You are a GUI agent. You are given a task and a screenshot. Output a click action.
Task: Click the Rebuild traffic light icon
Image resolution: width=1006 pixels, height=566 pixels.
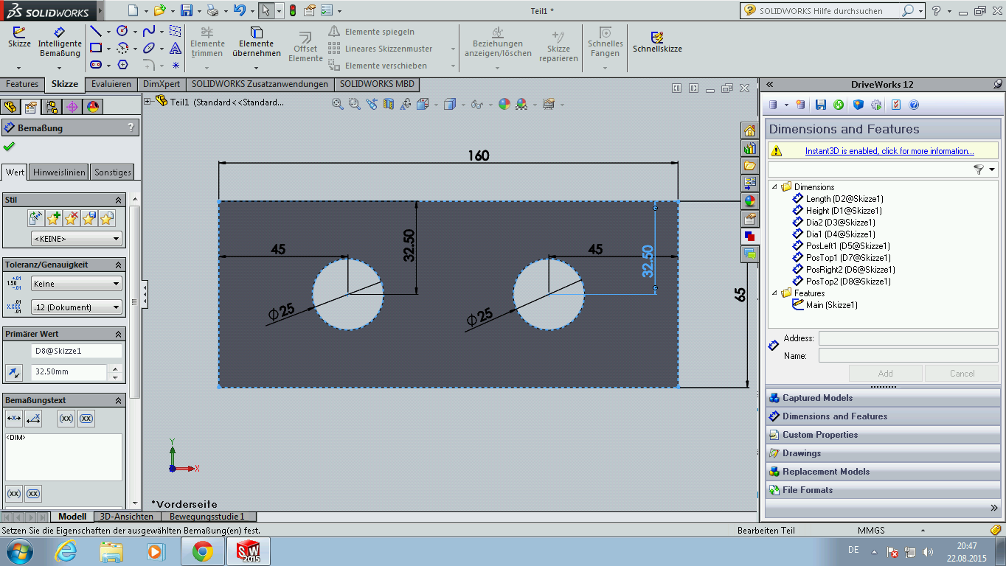[x=292, y=10]
